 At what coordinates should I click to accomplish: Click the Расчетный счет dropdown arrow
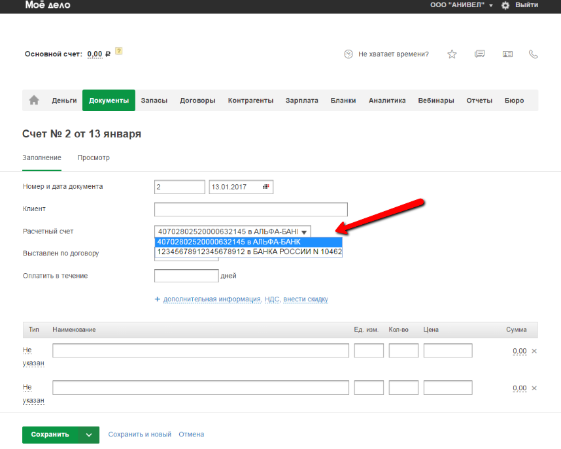click(x=304, y=232)
